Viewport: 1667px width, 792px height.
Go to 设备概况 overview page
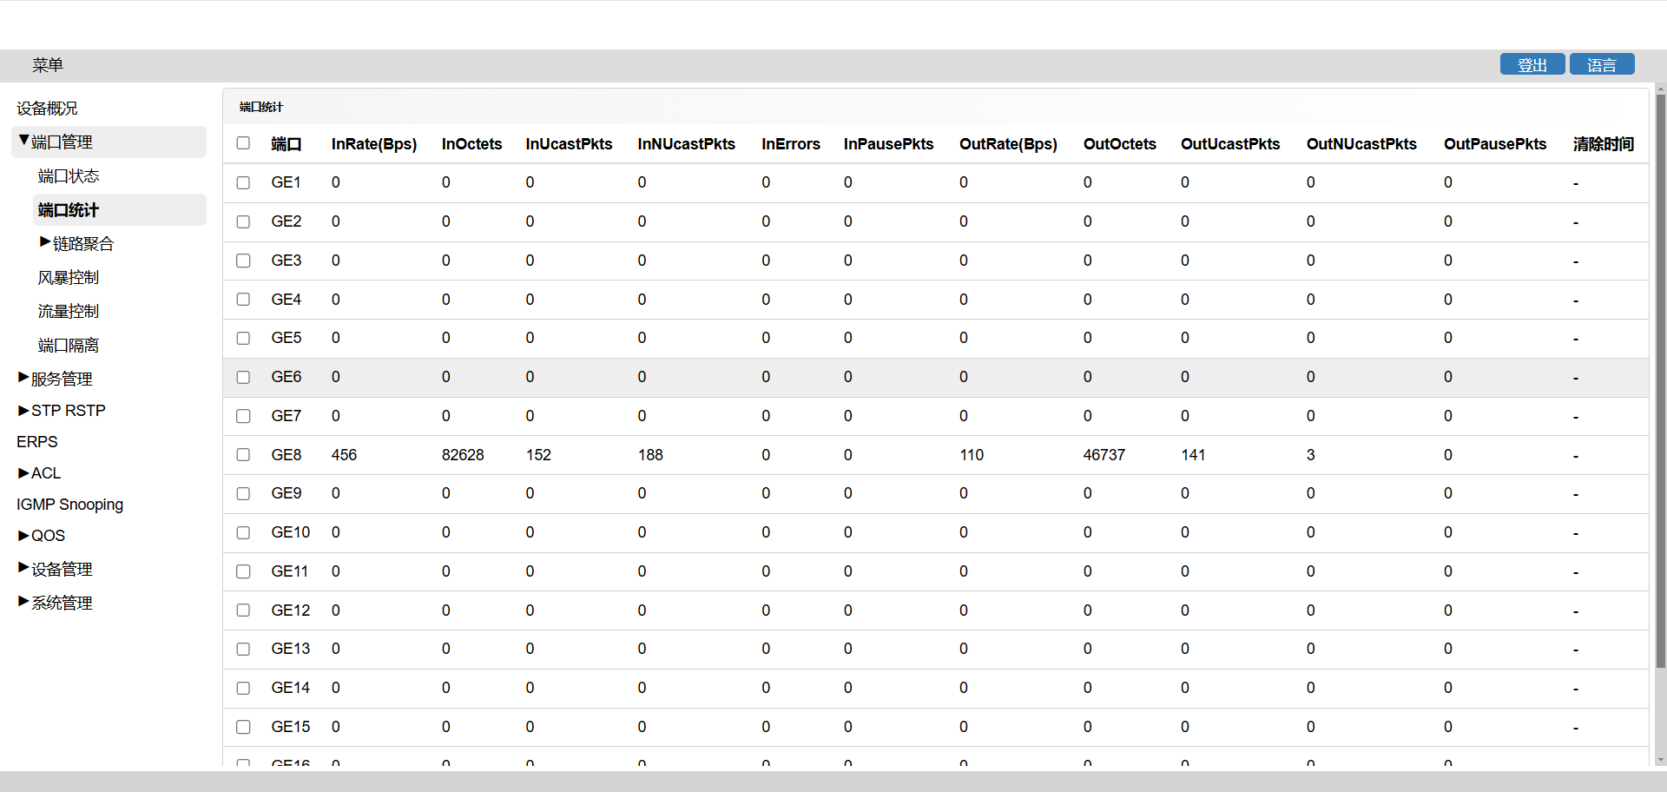coord(47,109)
